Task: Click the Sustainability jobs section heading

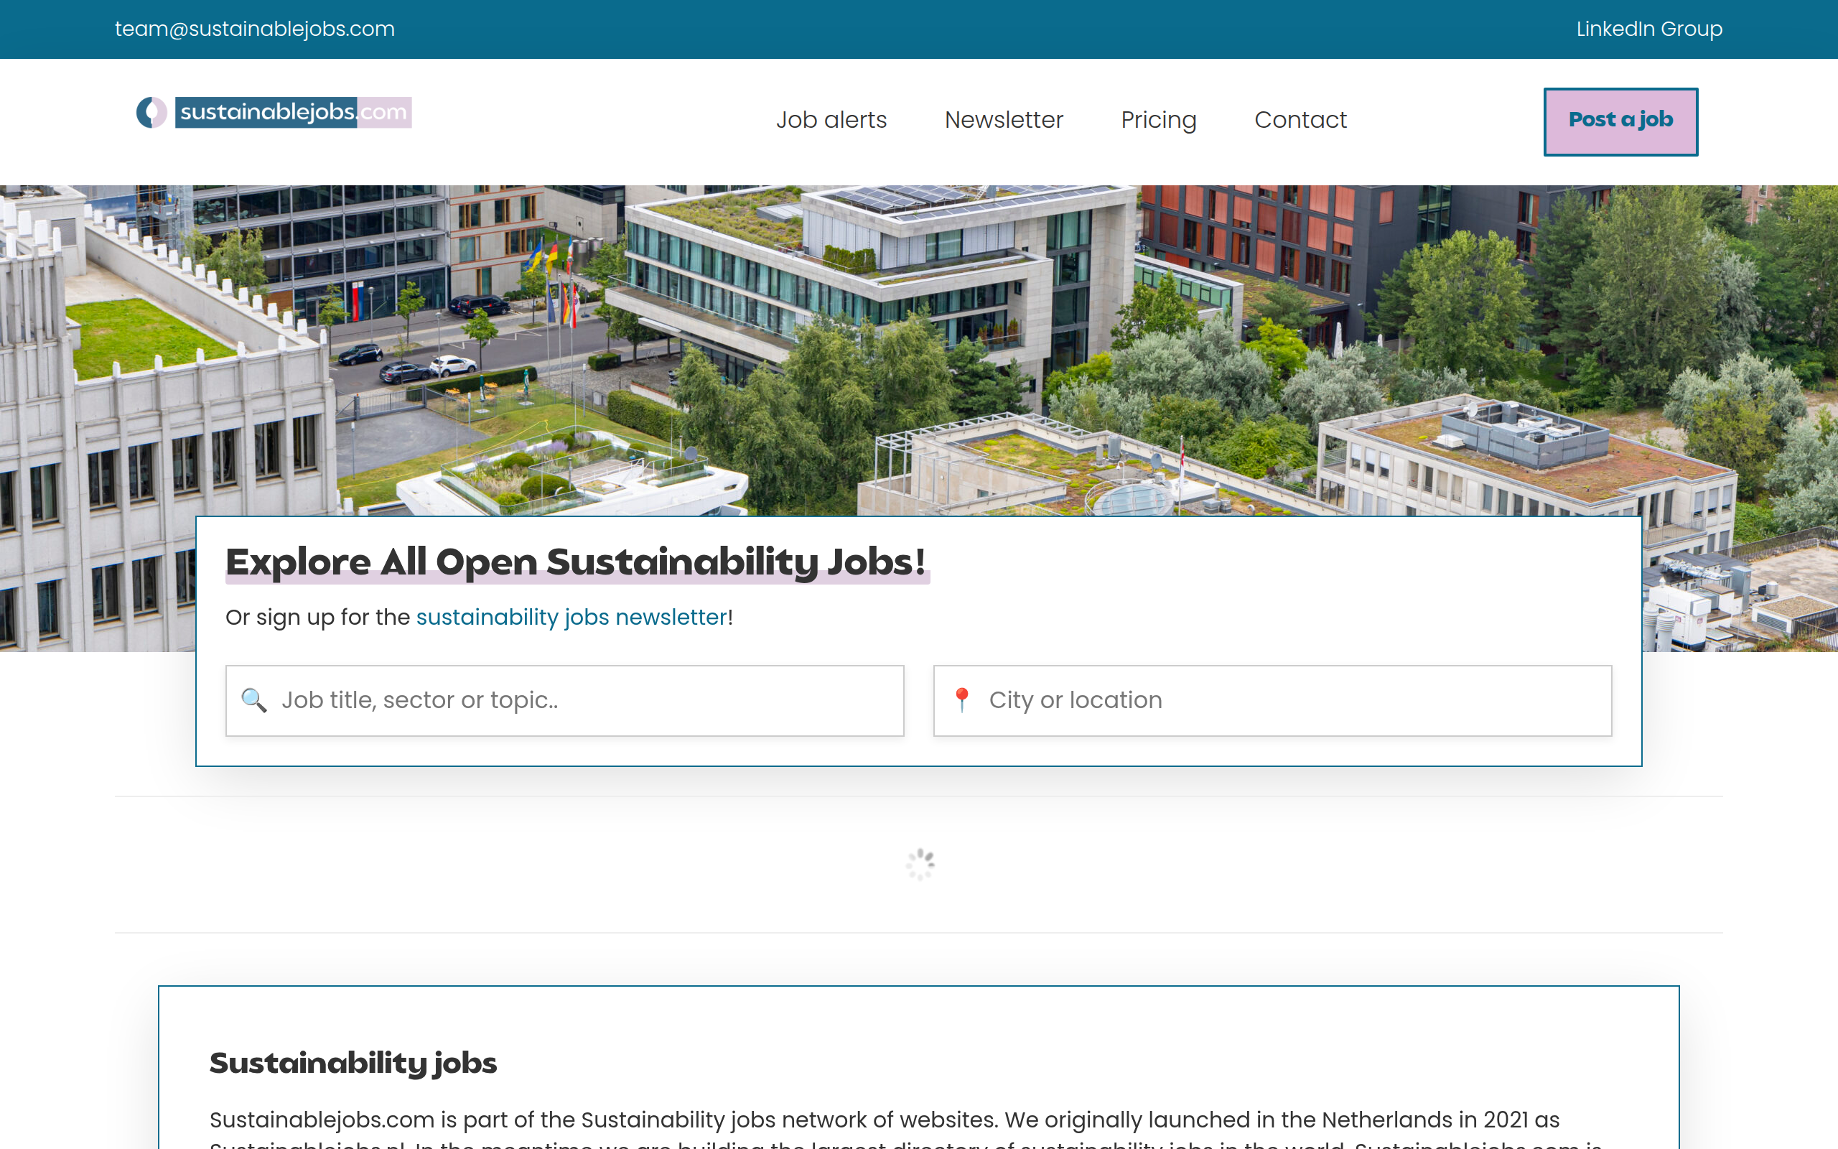Action: 353,1063
